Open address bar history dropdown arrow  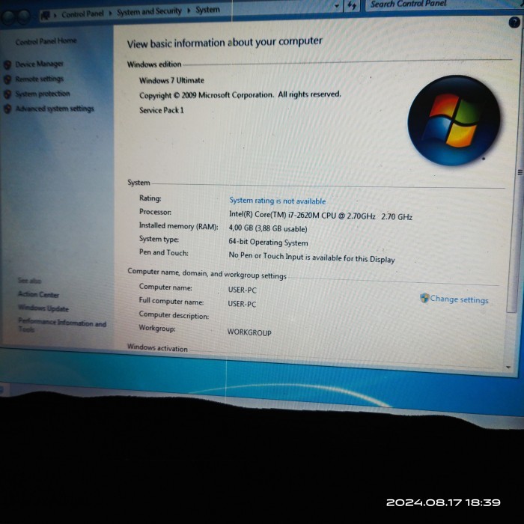337,6
